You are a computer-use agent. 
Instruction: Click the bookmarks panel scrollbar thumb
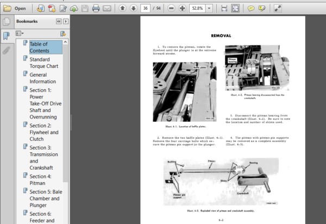tap(66, 113)
